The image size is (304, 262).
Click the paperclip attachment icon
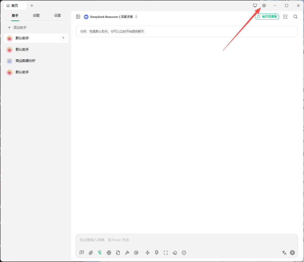tap(91, 253)
